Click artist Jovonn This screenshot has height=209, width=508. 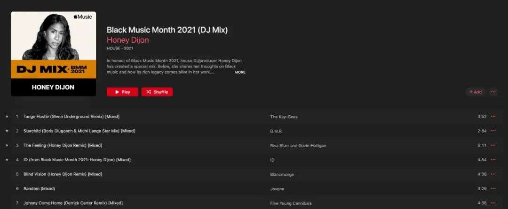[277, 189]
